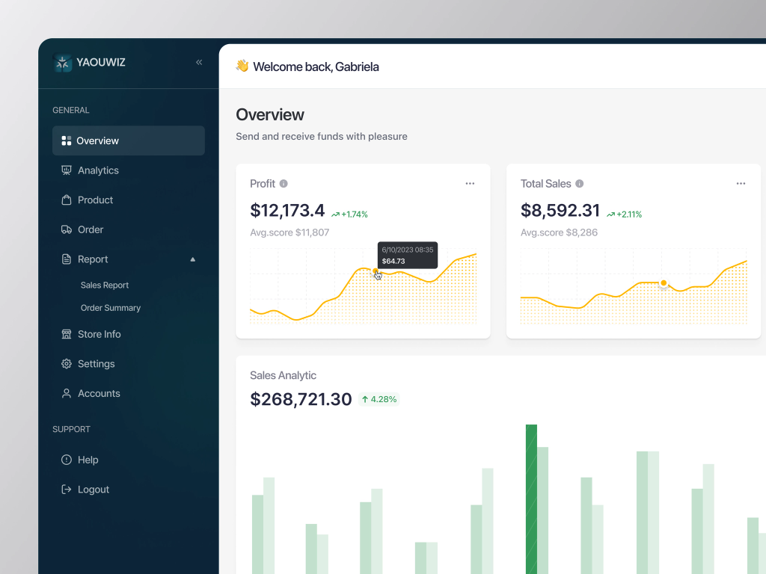The image size is (766, 574).
Task: Click the Profit info icon
Action: tap(284, 184)
